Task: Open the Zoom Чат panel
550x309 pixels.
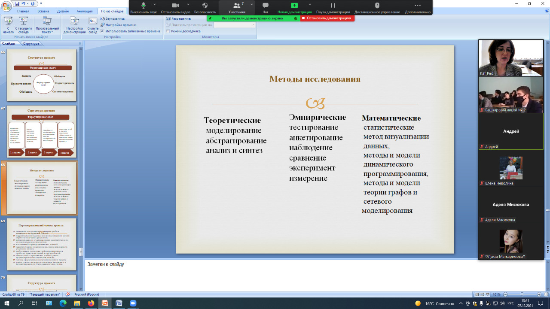Action: click(265, 8)
